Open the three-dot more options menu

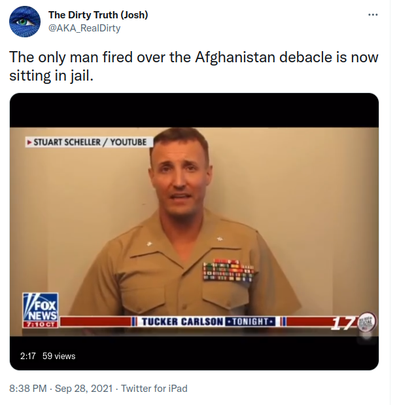[x=373, y=15]
